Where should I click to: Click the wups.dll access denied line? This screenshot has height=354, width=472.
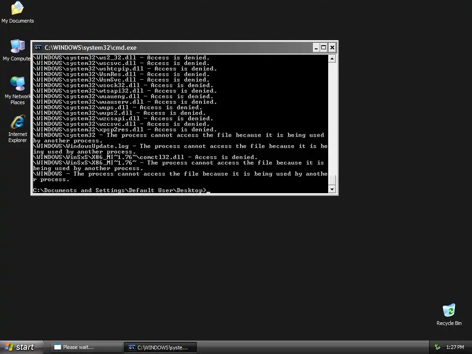tap(118, 107)
